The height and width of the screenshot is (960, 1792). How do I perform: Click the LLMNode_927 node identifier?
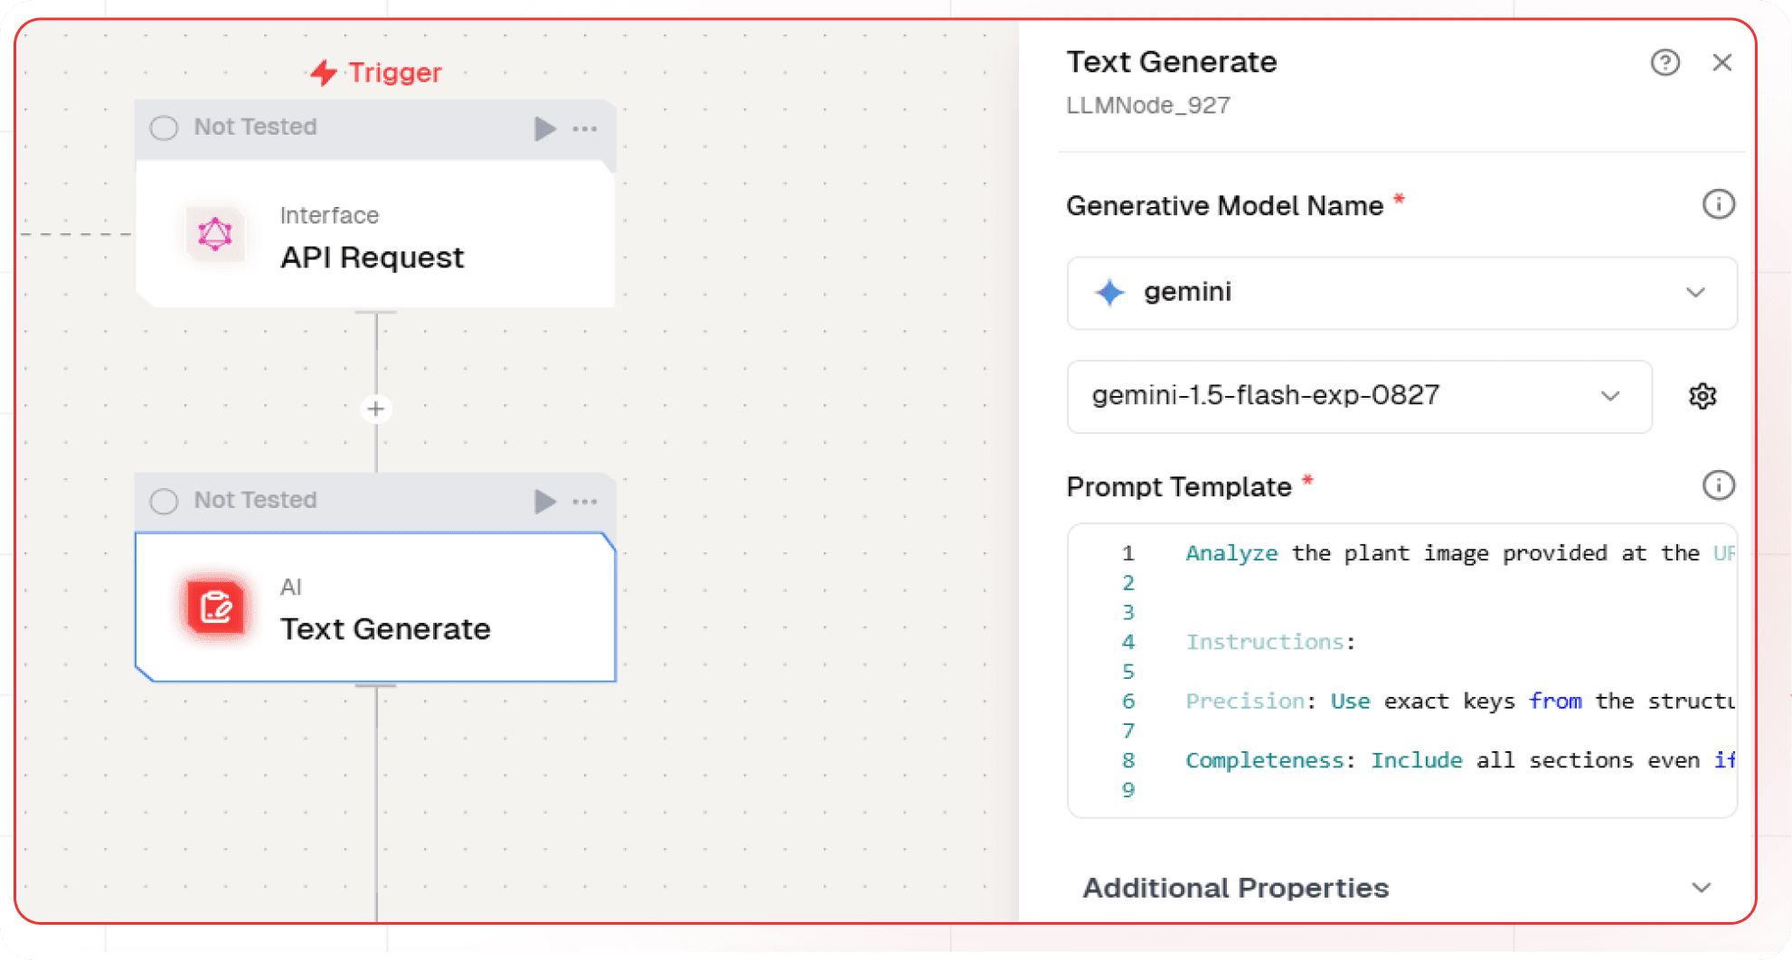(x=1148, y=106)
